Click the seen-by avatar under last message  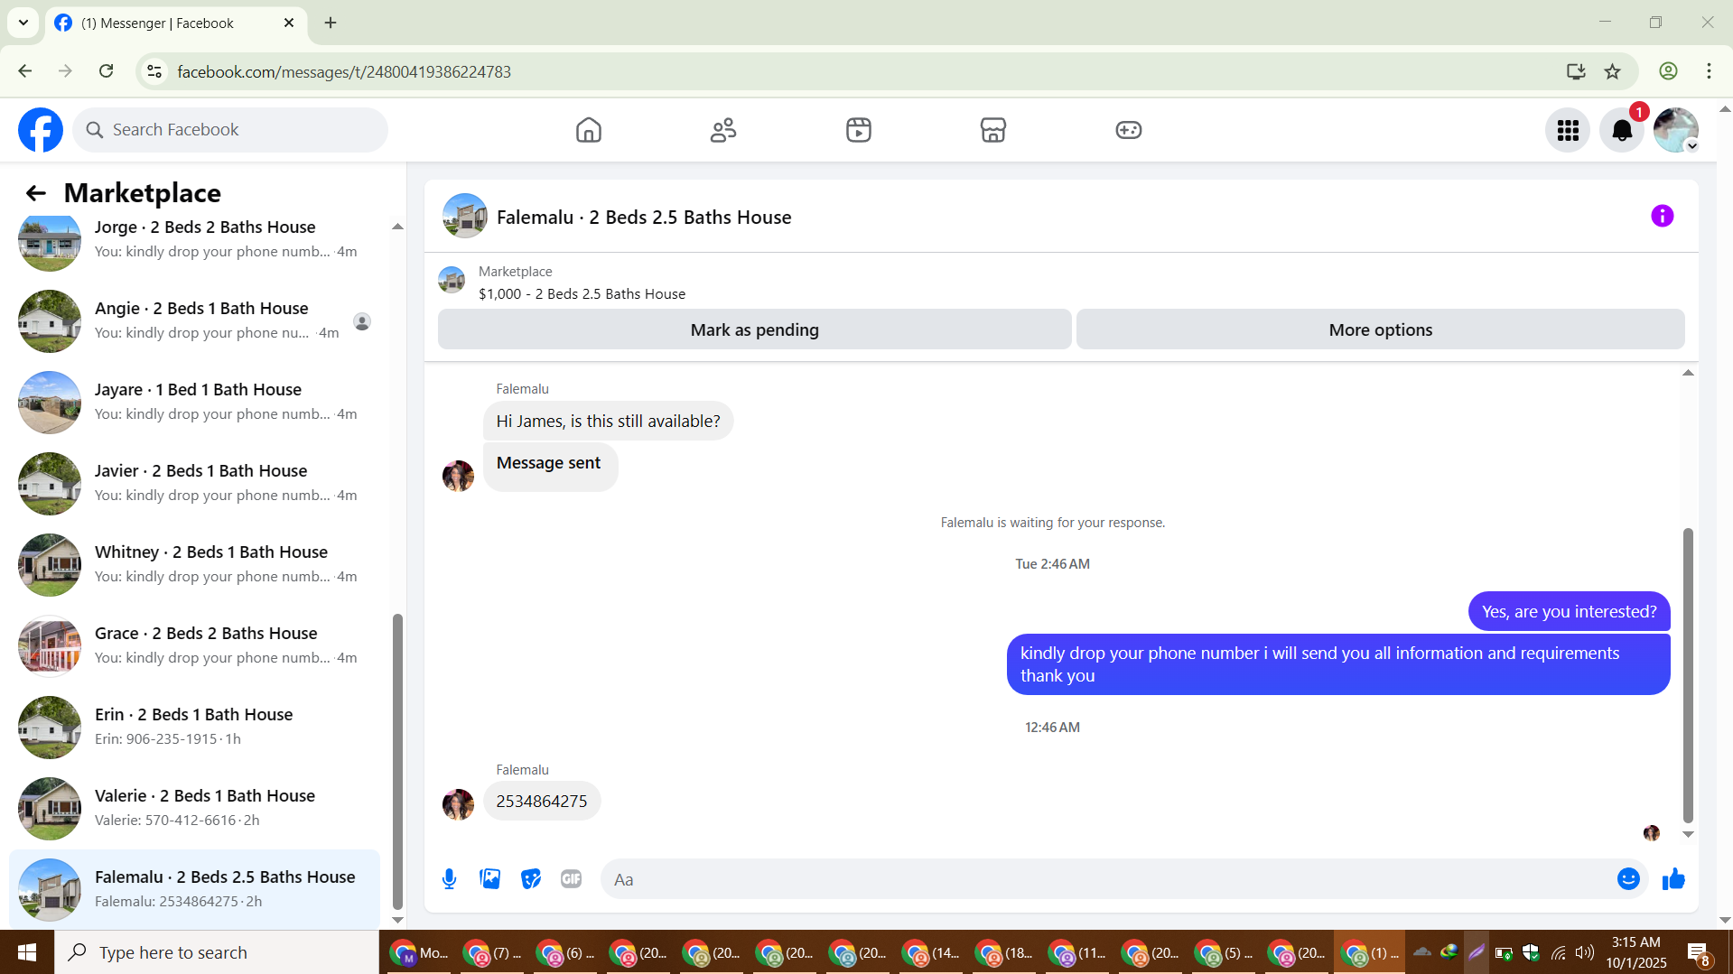pyautogui.click(x=1652, y=833)
